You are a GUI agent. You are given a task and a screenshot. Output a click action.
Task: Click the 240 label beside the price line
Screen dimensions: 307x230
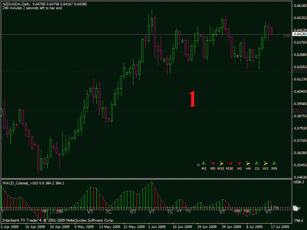click(287, 36)
